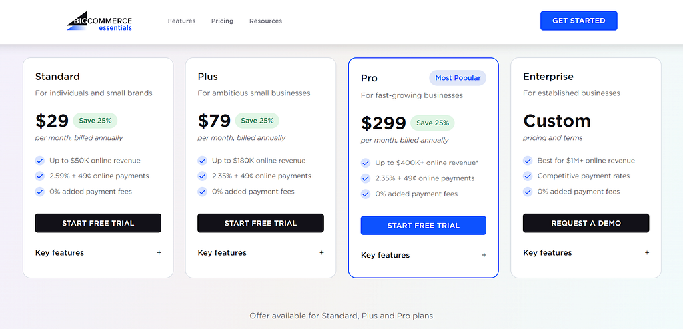Open the Pricing menu item
This screenshot has width=683, height=329.
[x=223, y=21]
